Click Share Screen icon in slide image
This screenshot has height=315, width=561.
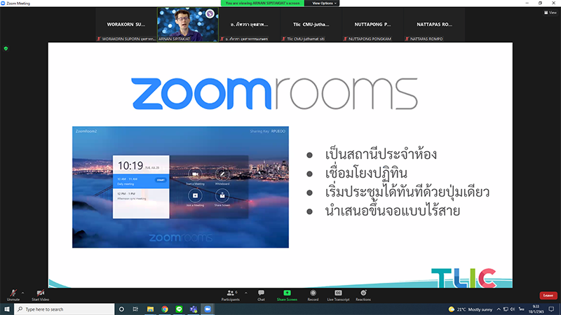pyautogui.click(x=222, y=197)
